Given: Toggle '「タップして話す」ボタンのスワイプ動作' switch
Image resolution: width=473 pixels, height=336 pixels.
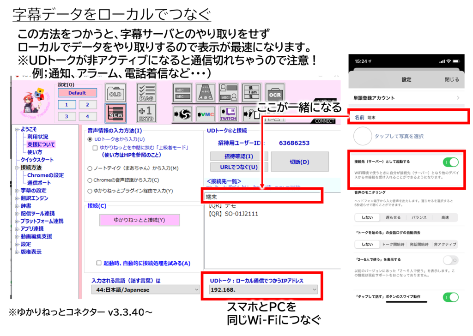Looking at the screenshot, I should (451, 297).
